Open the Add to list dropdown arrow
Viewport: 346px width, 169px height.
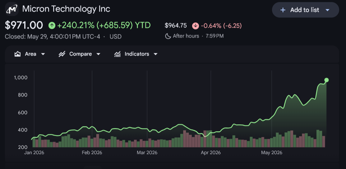click(327, 10)
